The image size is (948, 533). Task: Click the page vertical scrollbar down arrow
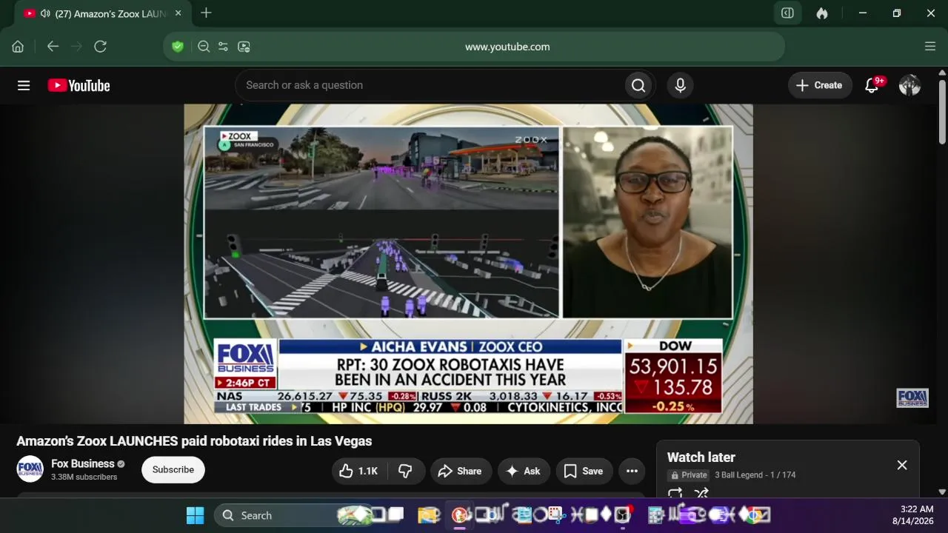click(x=942, y=492)
